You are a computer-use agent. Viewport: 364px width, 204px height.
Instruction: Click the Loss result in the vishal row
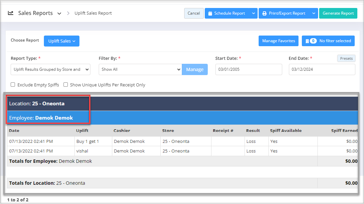(251, 151)
